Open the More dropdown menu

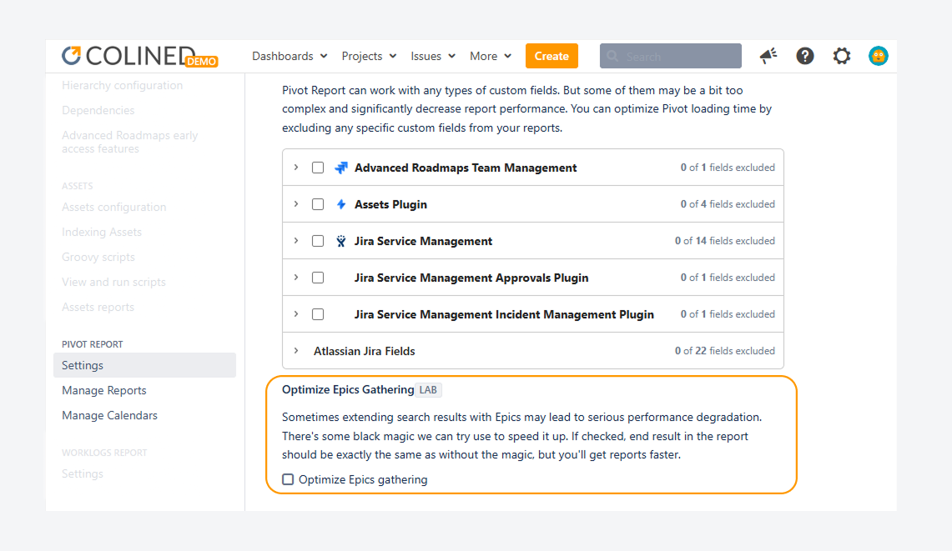point(491,56)
